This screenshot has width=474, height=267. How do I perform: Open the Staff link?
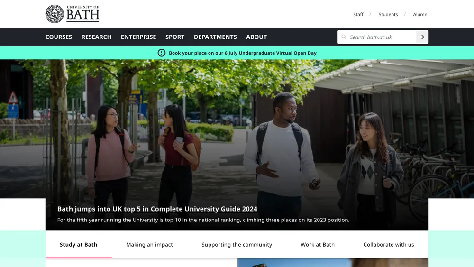(358, 14)
